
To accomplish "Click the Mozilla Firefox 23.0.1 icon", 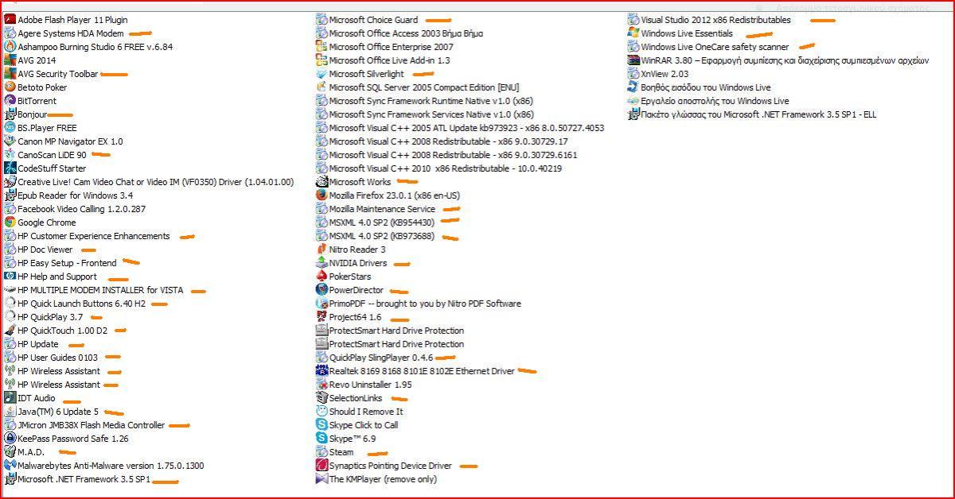I will click(x=322, y=195).
